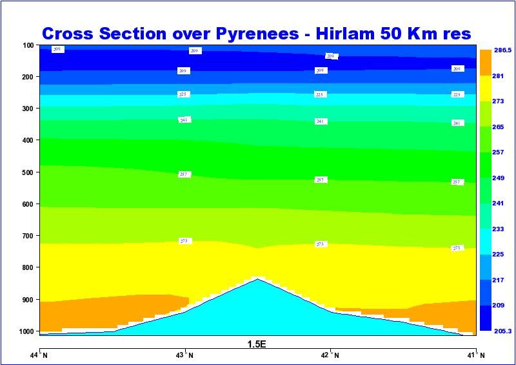Click the 1000 pressure level axis label
Image resolution: width=516 pixels, height=365 pixels.
[26, 331]
